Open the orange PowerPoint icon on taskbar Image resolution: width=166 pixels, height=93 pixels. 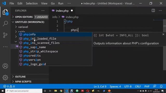[109, 91]
